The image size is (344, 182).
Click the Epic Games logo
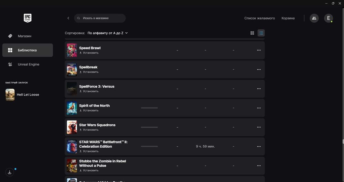pyautogui.click(x=28, y=18)
